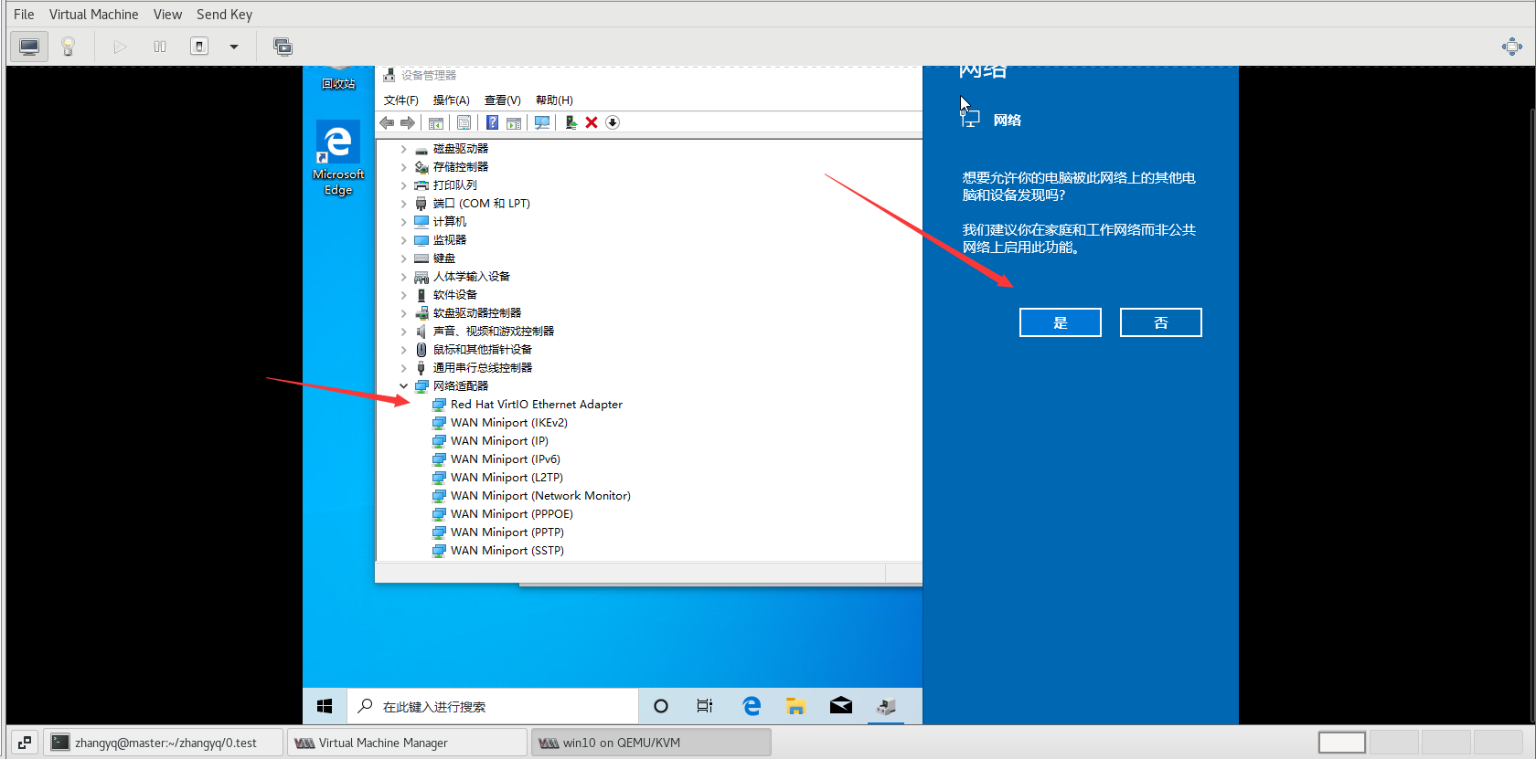
Task: Open the shutdown options dropdown arrow
Action: tap(234, 47)
